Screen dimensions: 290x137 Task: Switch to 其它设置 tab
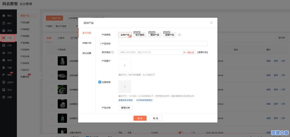pyautogui.click(x=87, y=53)
